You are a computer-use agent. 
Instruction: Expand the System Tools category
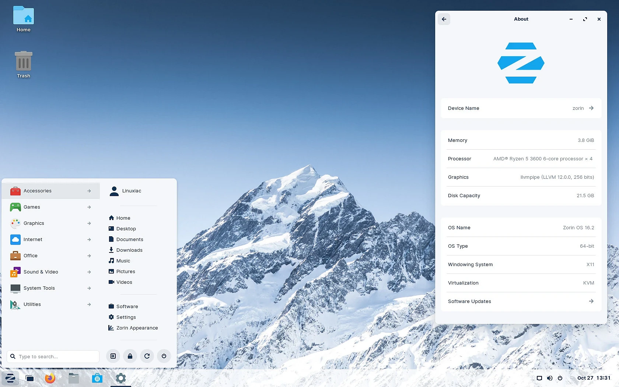click(51, 288)
